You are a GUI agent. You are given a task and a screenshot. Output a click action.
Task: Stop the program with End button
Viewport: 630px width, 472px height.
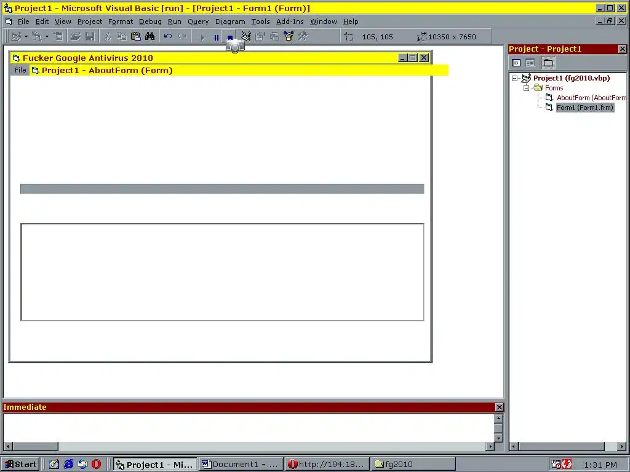click(230, 37)
